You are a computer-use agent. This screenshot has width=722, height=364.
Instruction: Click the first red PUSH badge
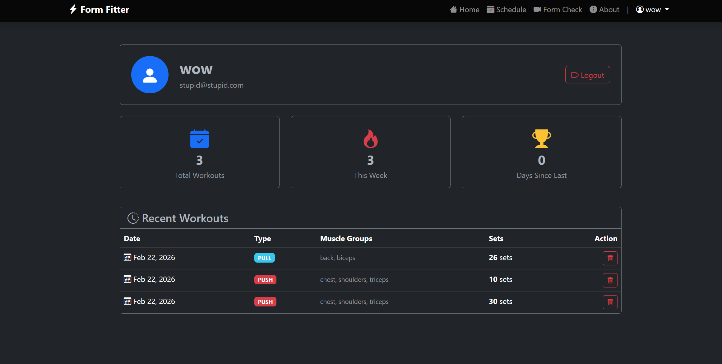click(x=265, y=280)
